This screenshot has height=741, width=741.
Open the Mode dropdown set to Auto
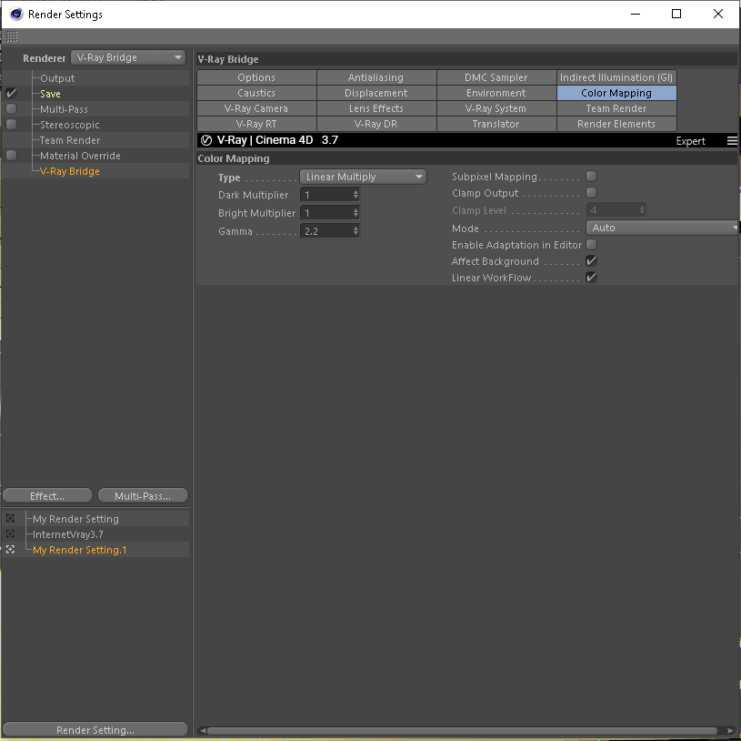click(662, 228)
